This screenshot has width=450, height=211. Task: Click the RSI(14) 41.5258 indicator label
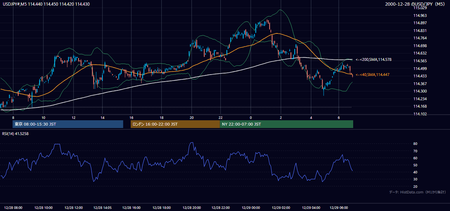(x=15, y=134)
